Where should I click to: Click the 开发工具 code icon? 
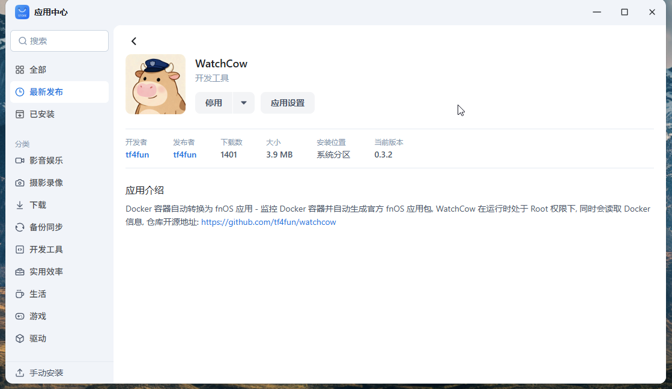(20, 250)
